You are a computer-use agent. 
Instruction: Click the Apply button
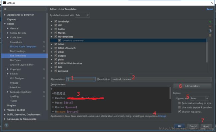206,126
